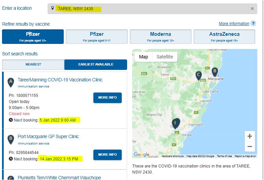Sort results by Nearest
264x180 pixels.
33,65
